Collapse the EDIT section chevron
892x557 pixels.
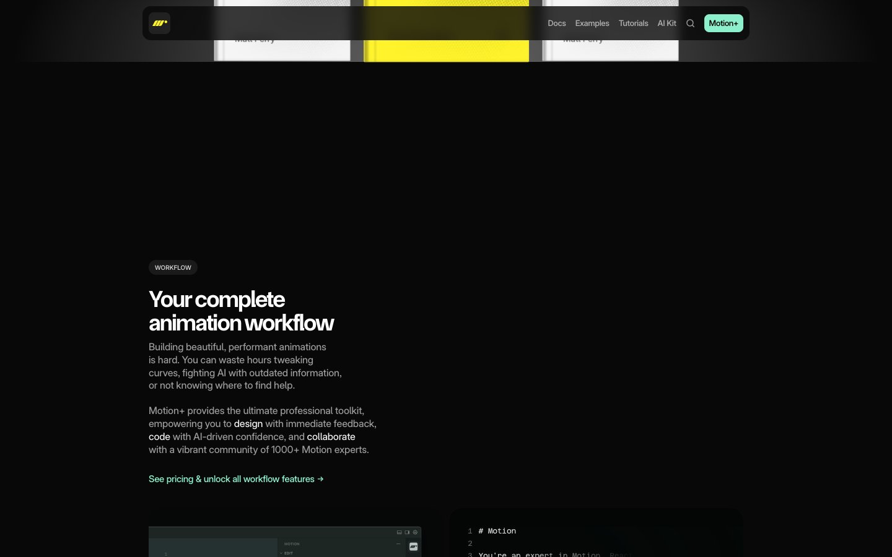click(x=281, y=553)
